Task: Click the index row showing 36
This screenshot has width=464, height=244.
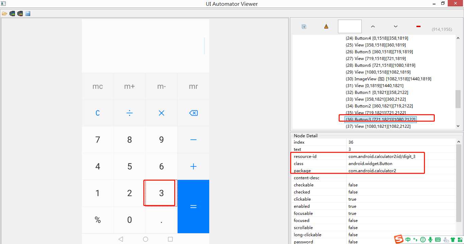Action: [374, 142]
